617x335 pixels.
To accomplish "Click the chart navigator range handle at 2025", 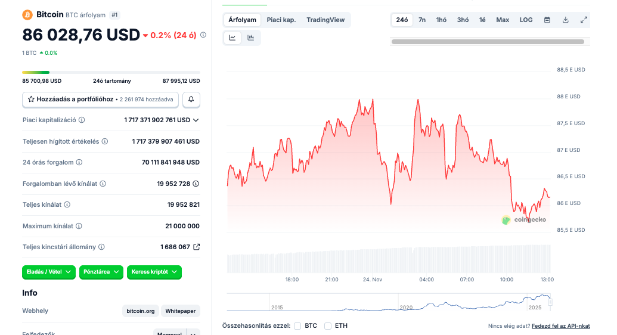I will 550,302.
